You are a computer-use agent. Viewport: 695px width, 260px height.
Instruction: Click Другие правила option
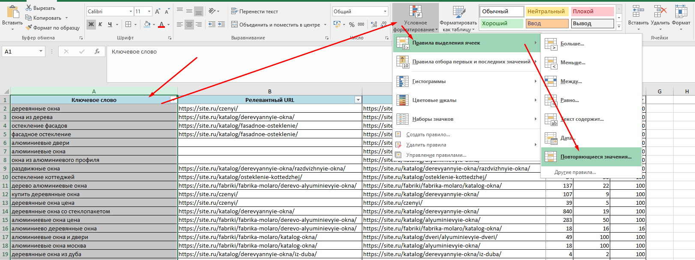click(x=591, y=172)
